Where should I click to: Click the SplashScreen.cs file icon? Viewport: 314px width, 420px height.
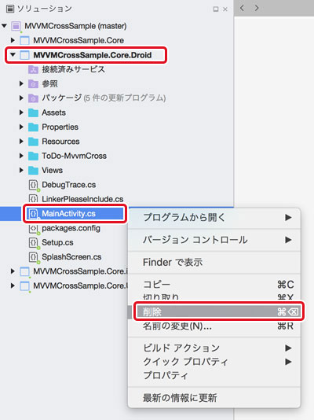34,257
